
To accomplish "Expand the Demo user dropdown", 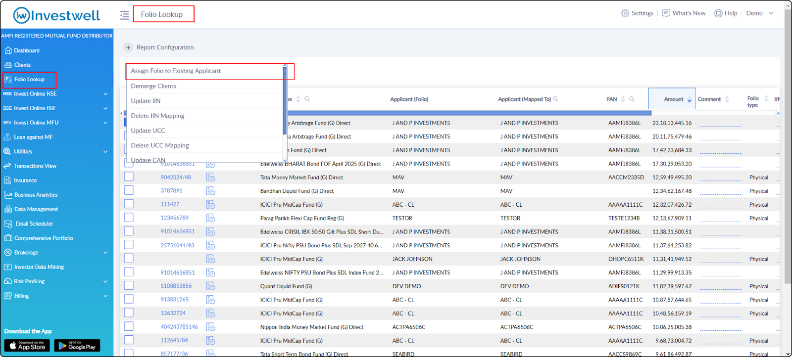I will (x=759, y=13).
